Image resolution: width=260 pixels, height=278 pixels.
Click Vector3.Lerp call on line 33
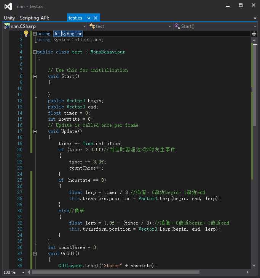179,229
